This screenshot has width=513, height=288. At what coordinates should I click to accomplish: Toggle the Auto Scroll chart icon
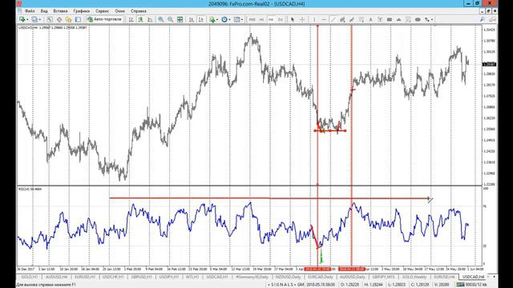[x=192, y=19]
